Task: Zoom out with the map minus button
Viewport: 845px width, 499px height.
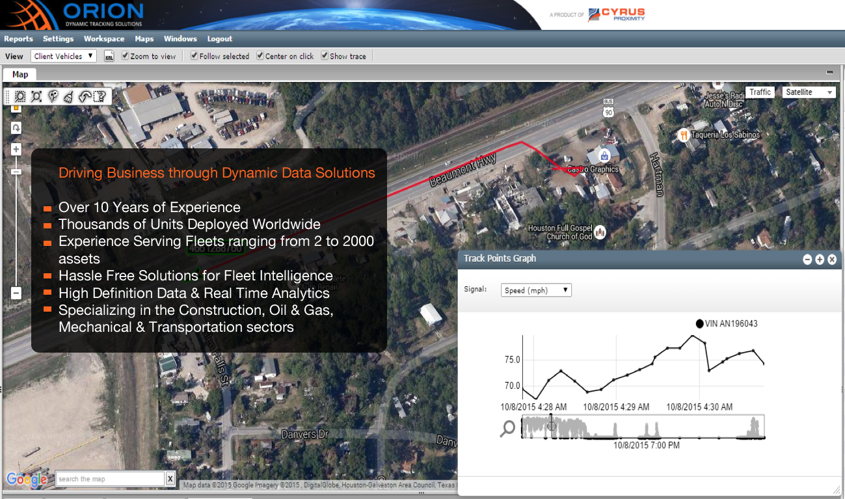Action: click(16, 293)
